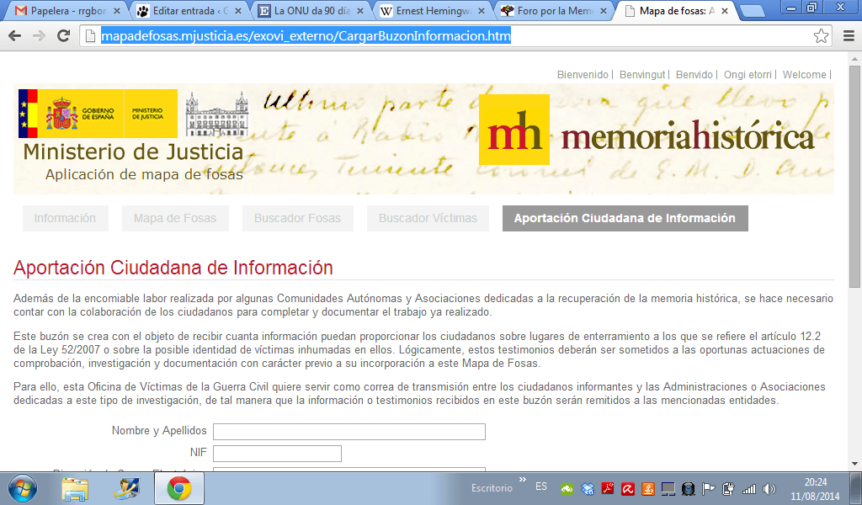Open Dropbox from the system tray
This screenshot has height=505, width=862.
tap(585, 486)
